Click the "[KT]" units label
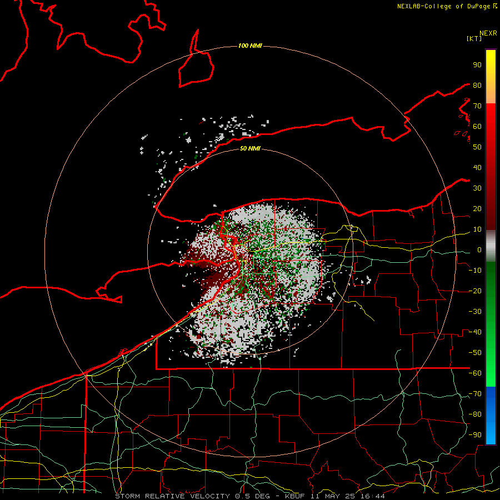 coord(474,38)
